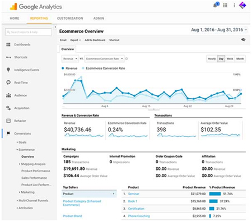Open the Seminar product link
This screenshot has height=221, width=252.
pos(133,194)
